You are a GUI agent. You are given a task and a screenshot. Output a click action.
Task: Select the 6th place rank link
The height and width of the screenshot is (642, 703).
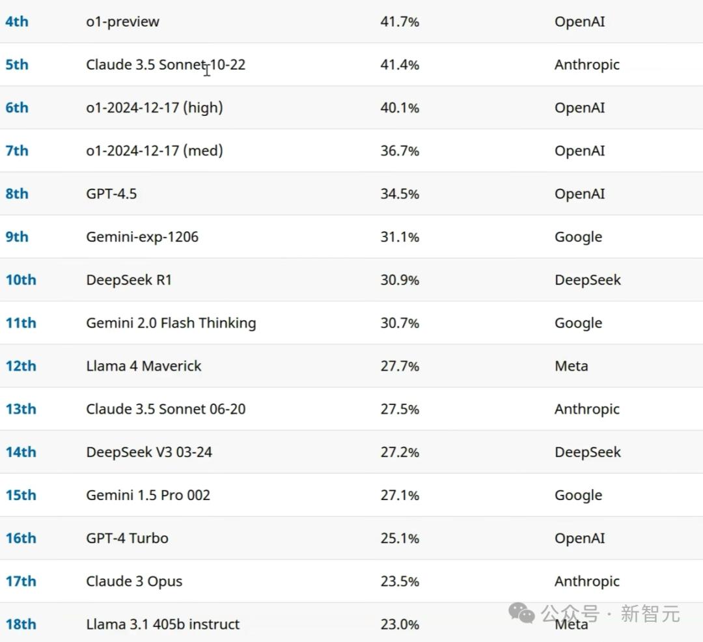17,107
